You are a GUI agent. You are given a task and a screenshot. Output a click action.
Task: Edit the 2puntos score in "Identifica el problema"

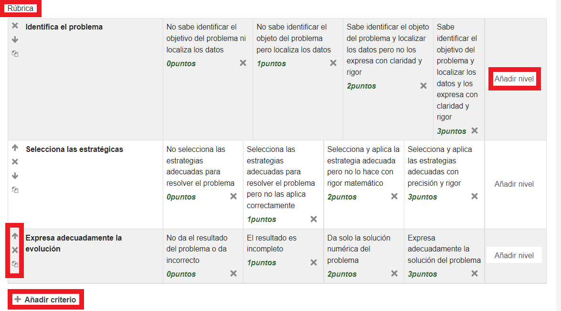361,86
